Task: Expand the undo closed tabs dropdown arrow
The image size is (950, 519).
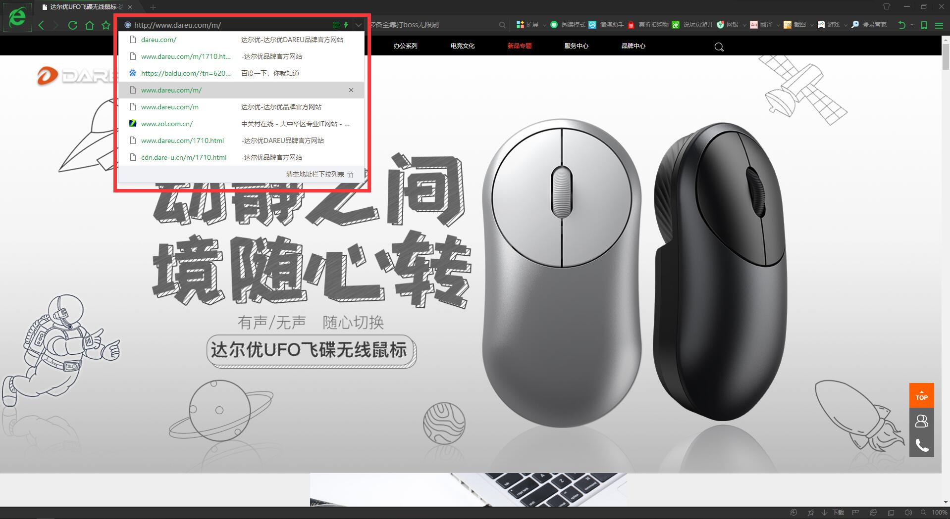Action: [912, 25]
